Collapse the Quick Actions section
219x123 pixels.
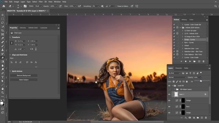coord(10,71)
